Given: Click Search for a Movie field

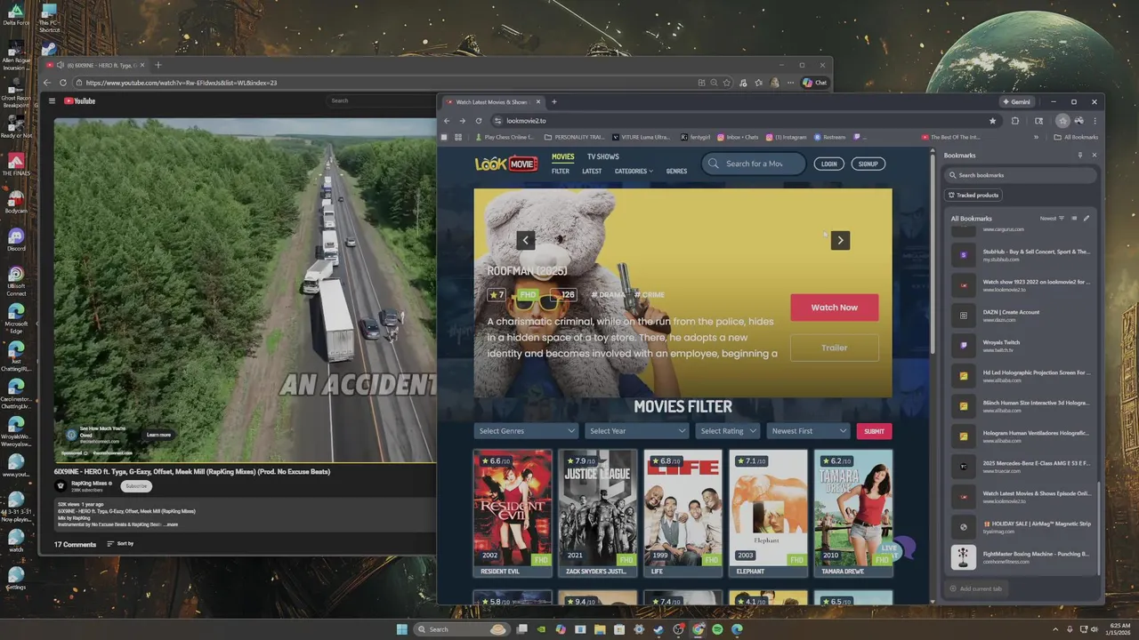Looking at the screenshot, I should tap(754, 164).
